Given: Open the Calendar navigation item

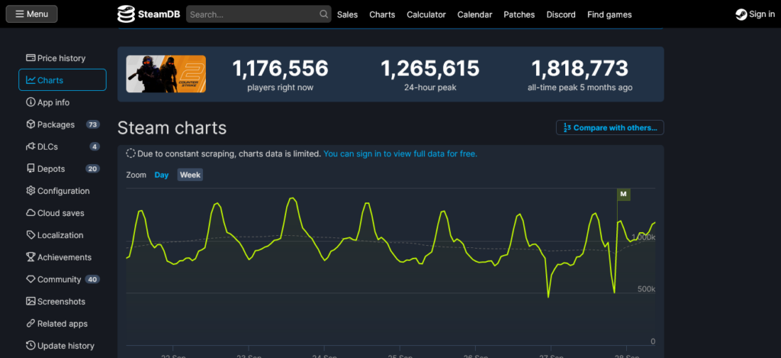Looking at the screenshot, I should coord(474,15).
